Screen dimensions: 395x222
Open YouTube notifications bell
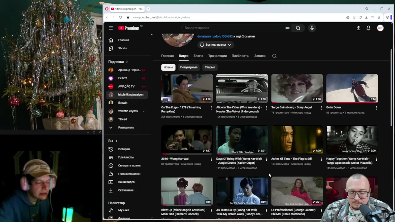click(368, 28)
